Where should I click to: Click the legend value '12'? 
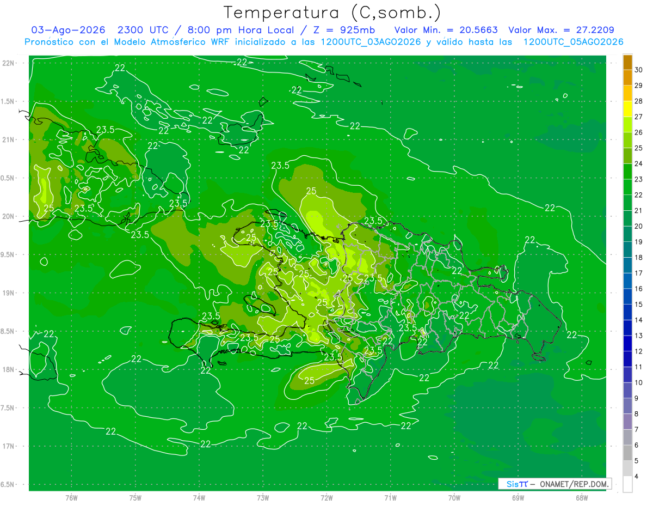pos(639,351)
